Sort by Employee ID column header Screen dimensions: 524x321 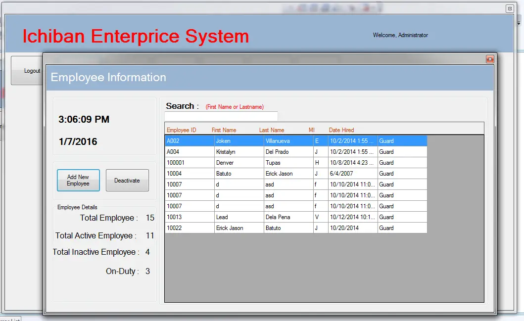coord(182,130)
